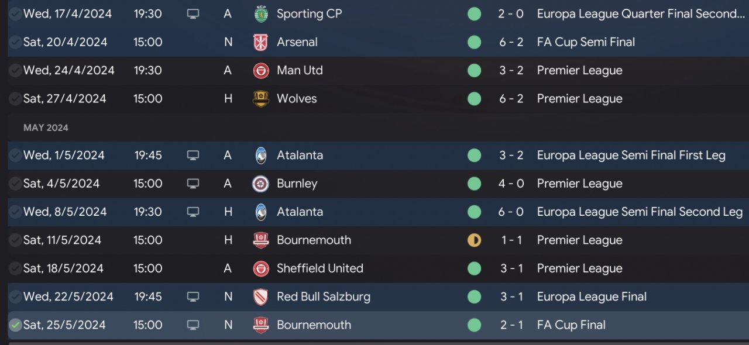
Task: Click the Red Bull Salzburg badge
Action: point(261,297)
